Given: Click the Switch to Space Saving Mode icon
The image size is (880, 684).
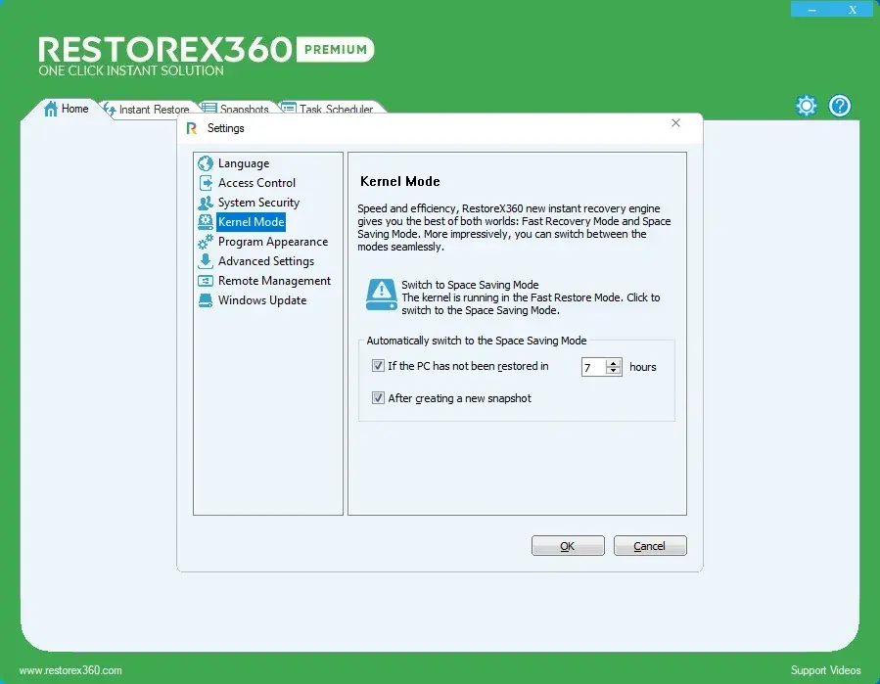Looking at the screenshot, I should 381,295.
